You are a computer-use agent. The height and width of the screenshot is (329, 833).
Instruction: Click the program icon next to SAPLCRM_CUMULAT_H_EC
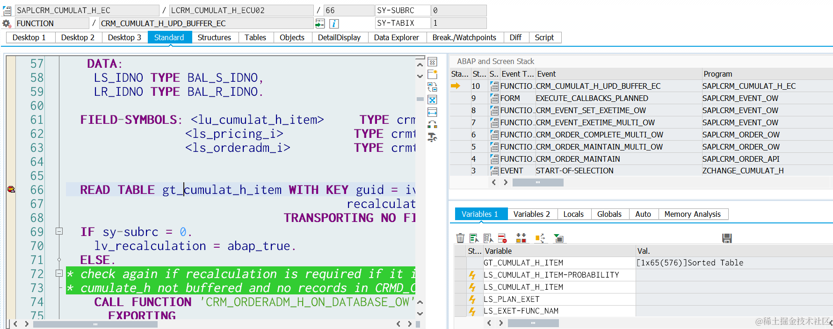coord(7,10)
